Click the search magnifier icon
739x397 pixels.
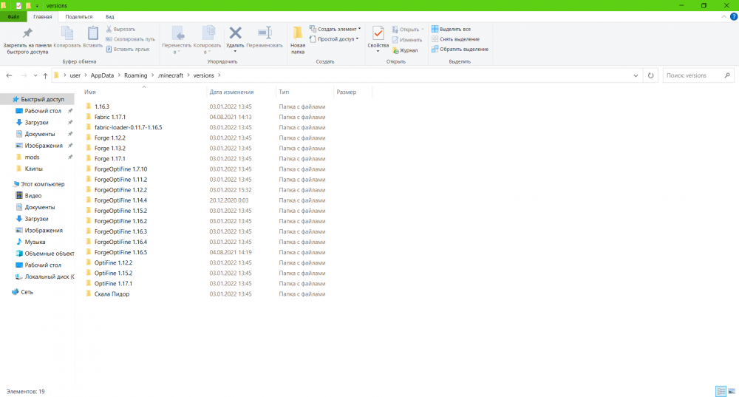click(x=727, y=75)
